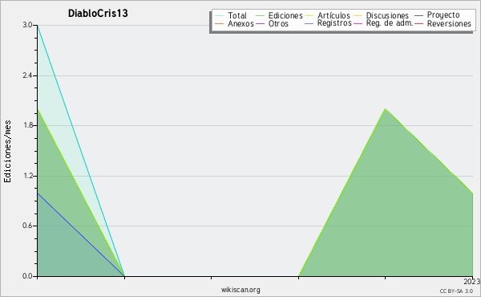
Task: Click the Artículos legend label
Action: point(333,15)
